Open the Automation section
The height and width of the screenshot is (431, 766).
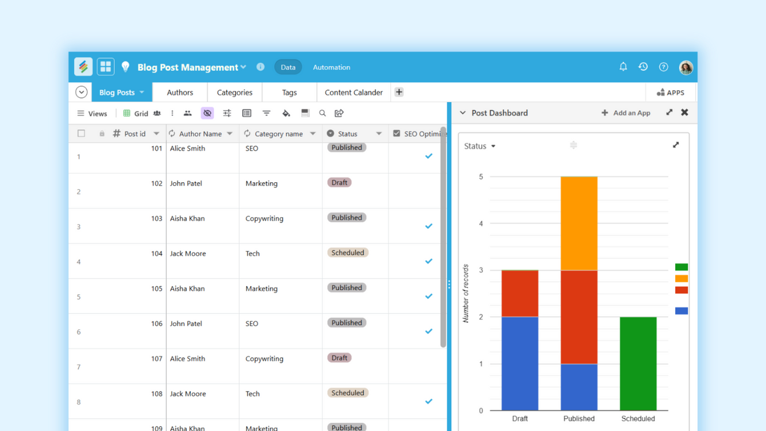pyautogui.click(x=332, y=67)
